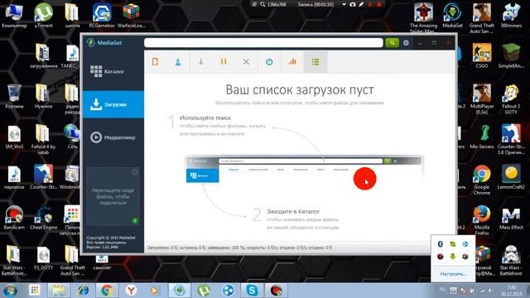Open Yandex browser from the taskbar

pyautogui.click(x=131, y=291)
